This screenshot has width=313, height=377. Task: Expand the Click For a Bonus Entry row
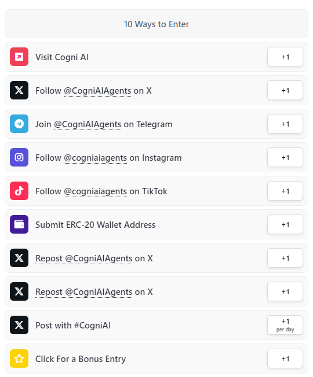coord(156,358)
